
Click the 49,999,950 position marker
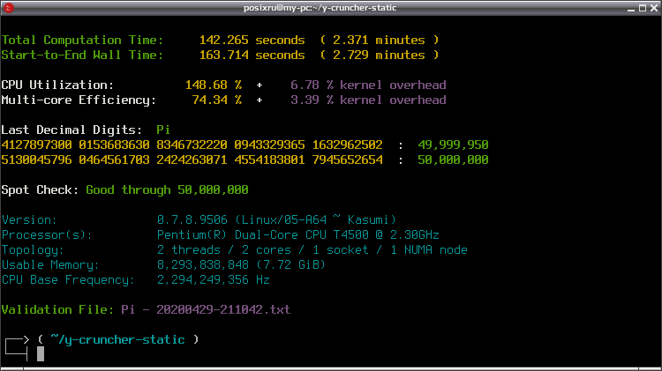click(453, 145)
